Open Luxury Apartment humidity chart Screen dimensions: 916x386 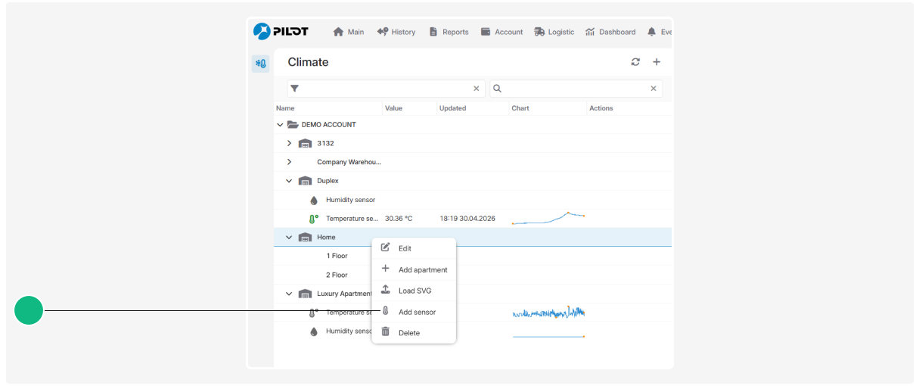coord(548,336)
